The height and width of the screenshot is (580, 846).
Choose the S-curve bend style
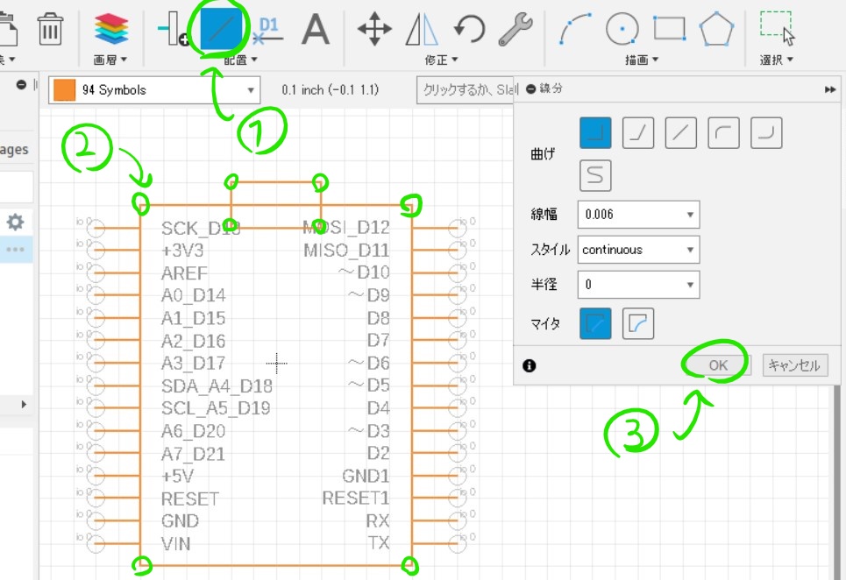[595, 175]
